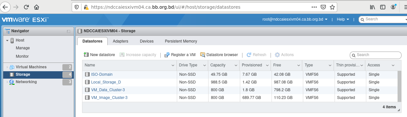
Task: Open Name column dropdown arrow
Action: [x=173, y=65]
